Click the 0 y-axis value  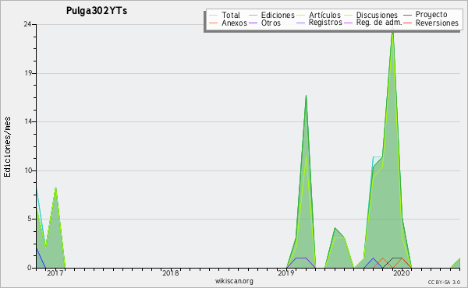(x=30, y=268)
